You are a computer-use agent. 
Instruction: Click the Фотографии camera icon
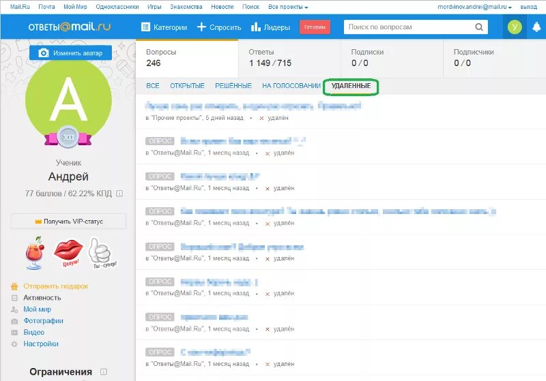click(14, 321)
